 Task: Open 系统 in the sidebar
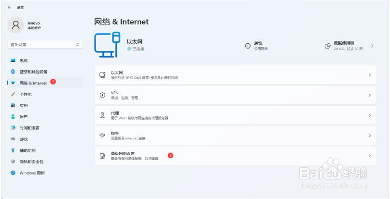click(x=45, y=61)
